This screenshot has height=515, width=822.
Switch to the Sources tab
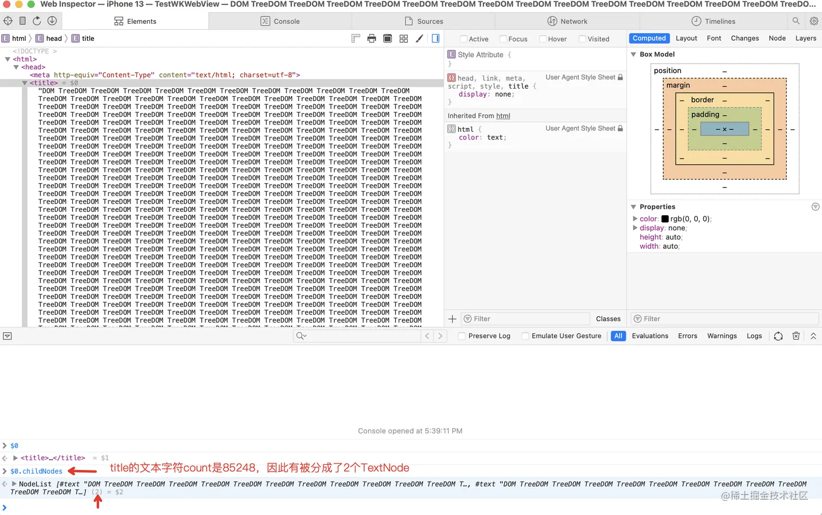(424, 21)
